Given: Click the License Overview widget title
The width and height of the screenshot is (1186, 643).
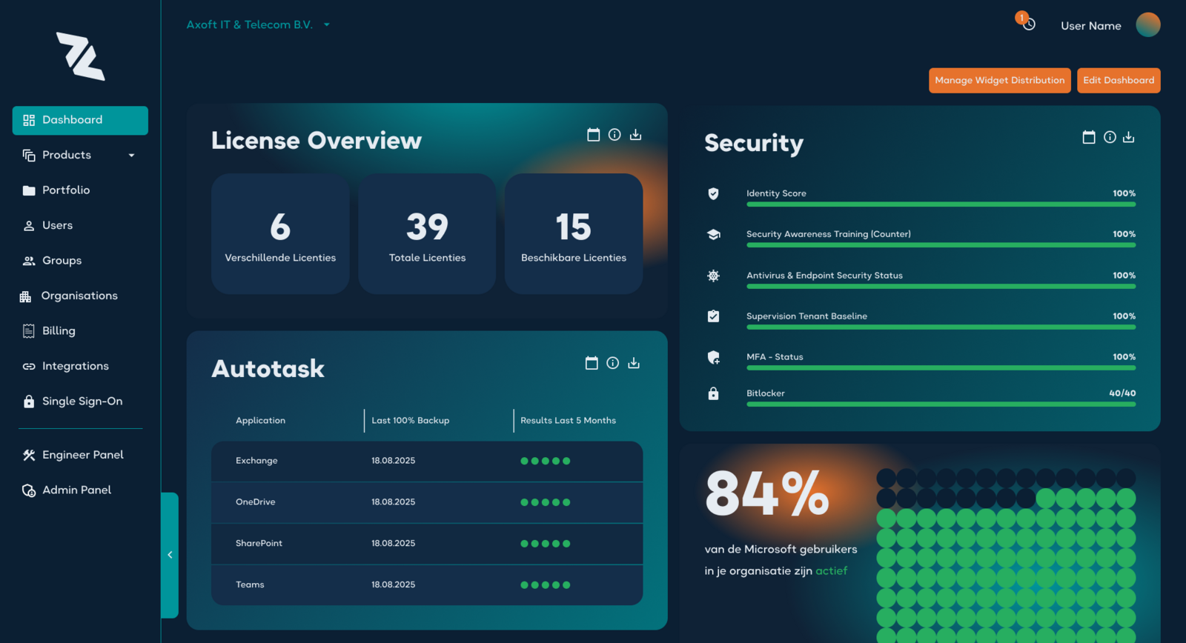Looking at the screenshot, I should click(317, 141).
